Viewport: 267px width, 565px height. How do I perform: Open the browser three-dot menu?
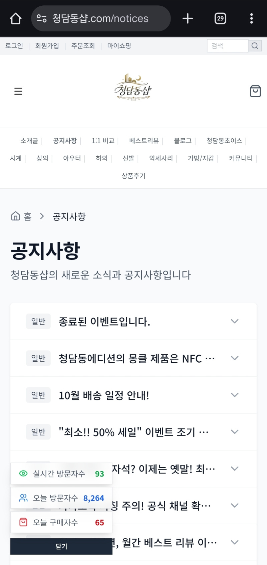pyautogui.click(x=251, y=18)
